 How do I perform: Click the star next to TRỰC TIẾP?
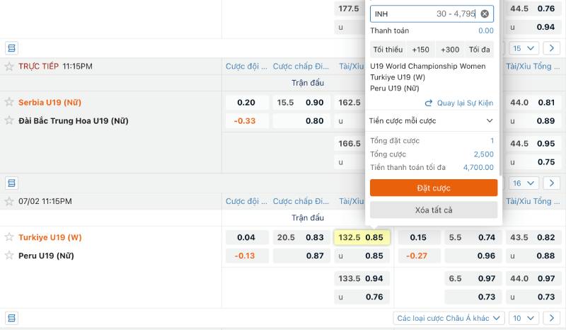point(9,67)
